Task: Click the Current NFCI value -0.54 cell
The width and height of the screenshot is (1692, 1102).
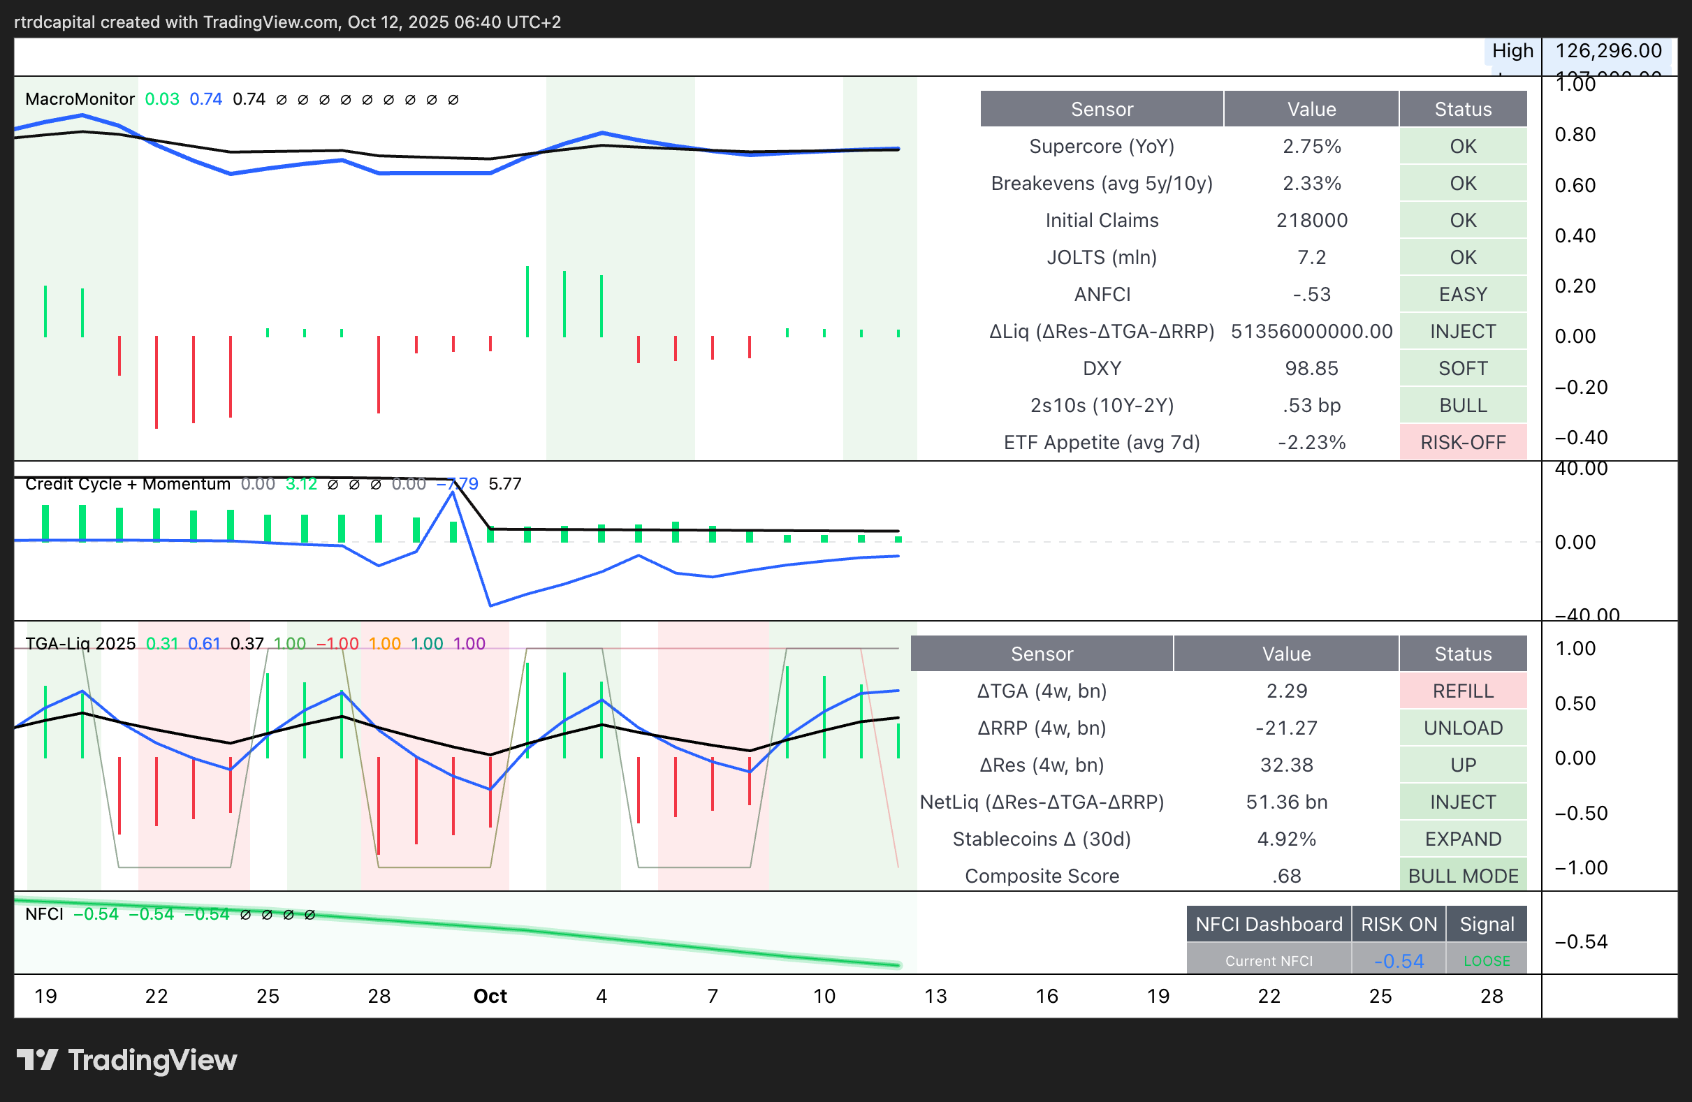Action: (1399, 961)
